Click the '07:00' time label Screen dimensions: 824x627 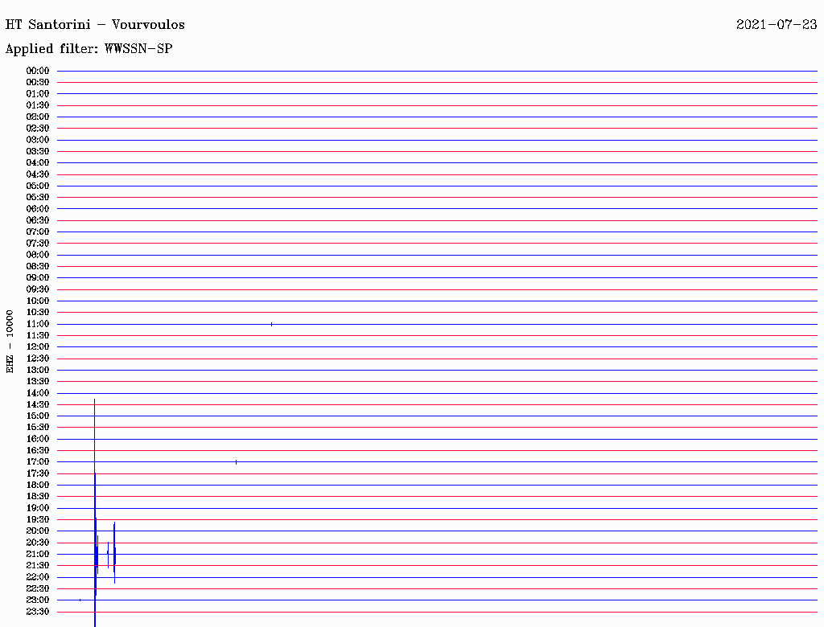[x=38, y=232]
